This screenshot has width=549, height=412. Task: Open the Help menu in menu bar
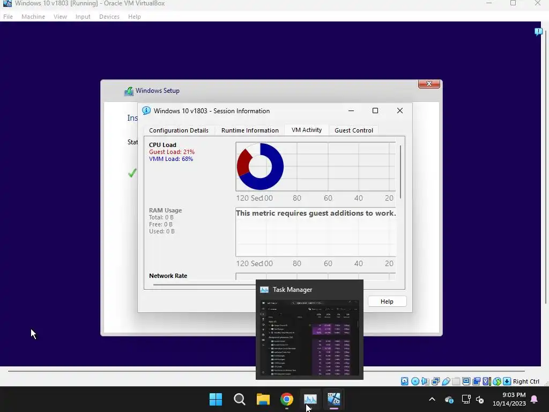point(135,17)
